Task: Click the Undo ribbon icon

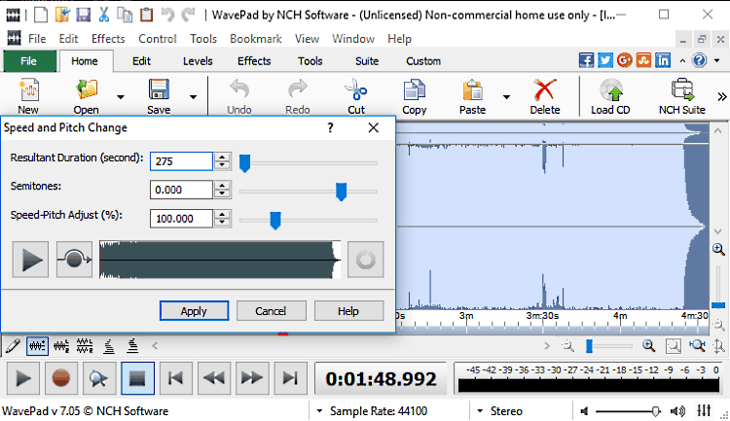Action: coord(239,90)
